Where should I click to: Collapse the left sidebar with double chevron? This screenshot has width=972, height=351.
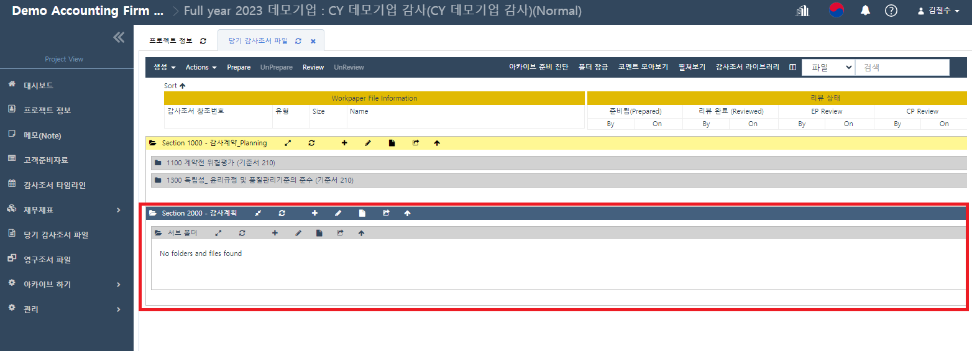pos(119,37)
